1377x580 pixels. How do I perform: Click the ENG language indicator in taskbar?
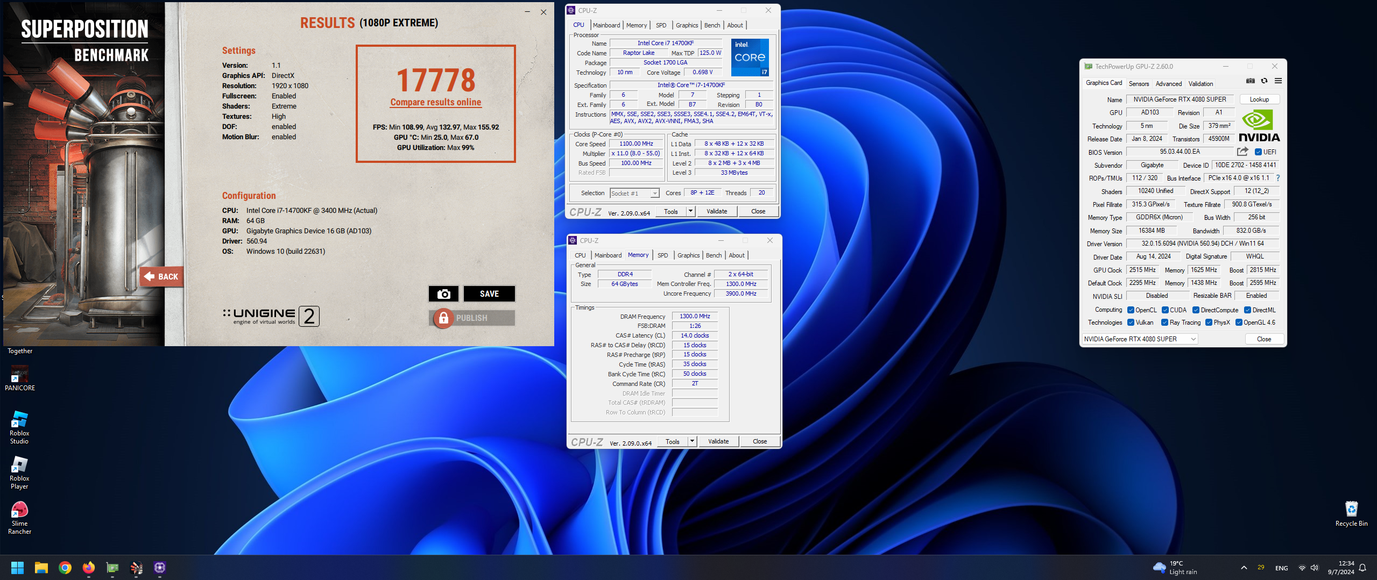1282,568
